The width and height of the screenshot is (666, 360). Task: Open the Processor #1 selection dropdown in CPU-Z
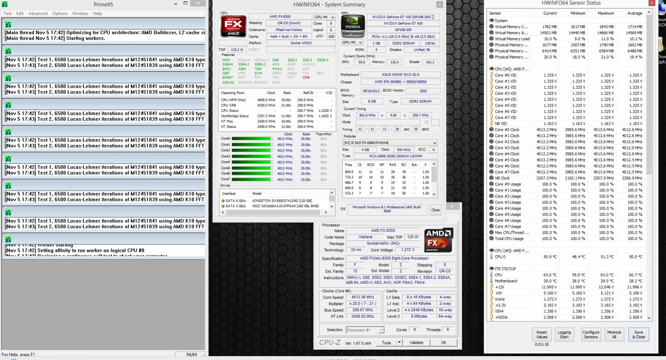365,330
